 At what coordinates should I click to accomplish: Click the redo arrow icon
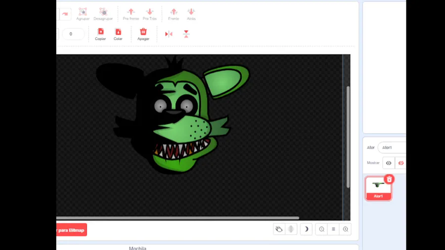65,14
